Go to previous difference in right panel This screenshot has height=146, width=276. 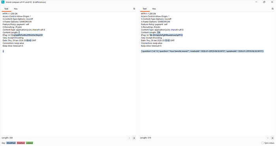pos(268,138)
